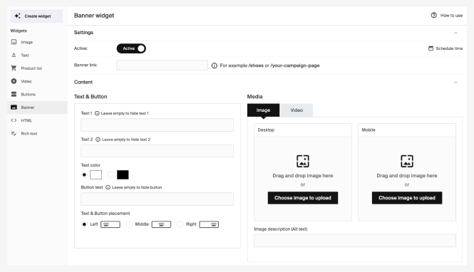
Task: Open the Product list widget label
Action: (31, 68)
